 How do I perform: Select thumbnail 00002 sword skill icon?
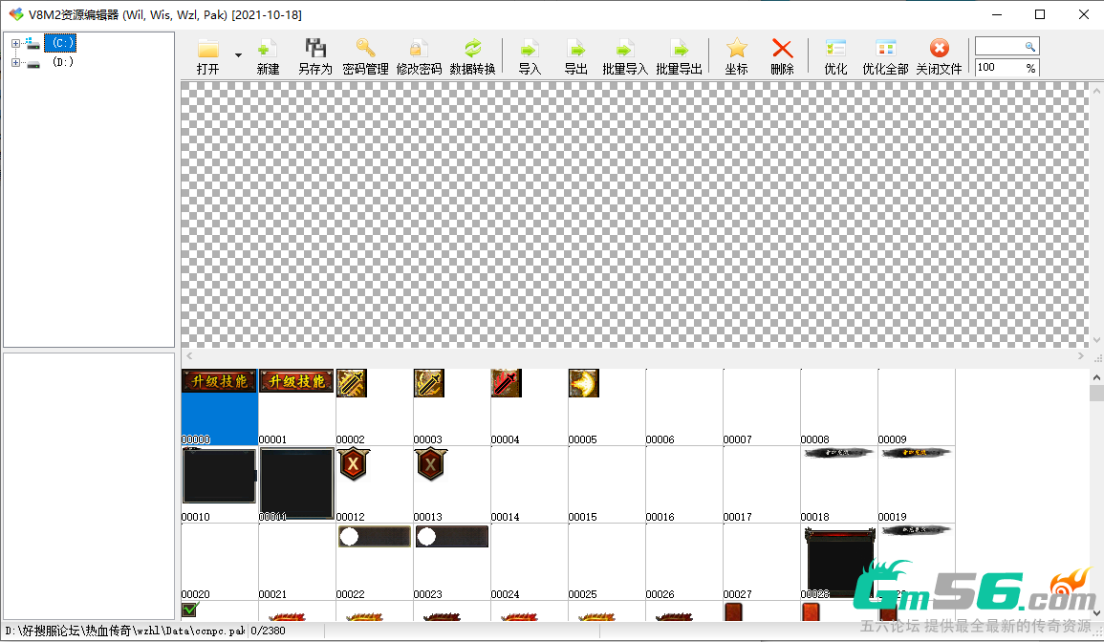352,384
